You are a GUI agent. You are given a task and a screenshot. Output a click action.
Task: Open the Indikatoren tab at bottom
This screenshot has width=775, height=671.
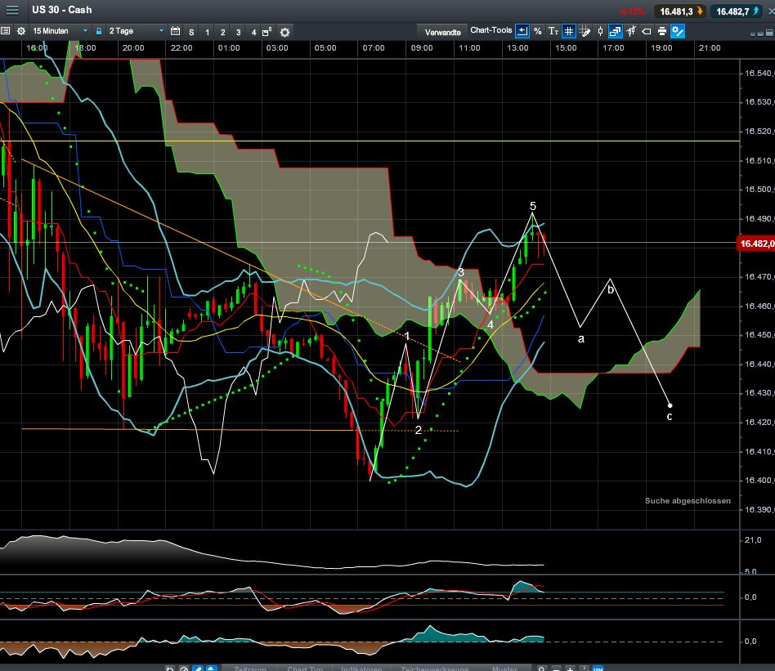point(361,668)
